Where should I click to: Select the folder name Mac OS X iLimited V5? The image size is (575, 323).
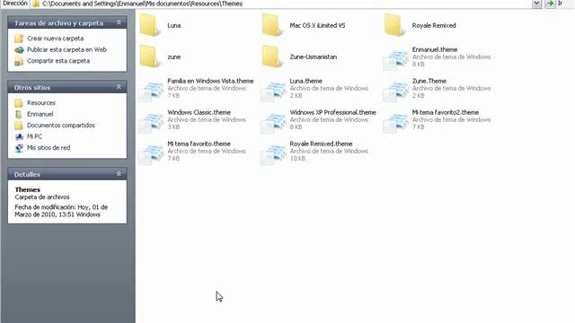coord(317,25)
